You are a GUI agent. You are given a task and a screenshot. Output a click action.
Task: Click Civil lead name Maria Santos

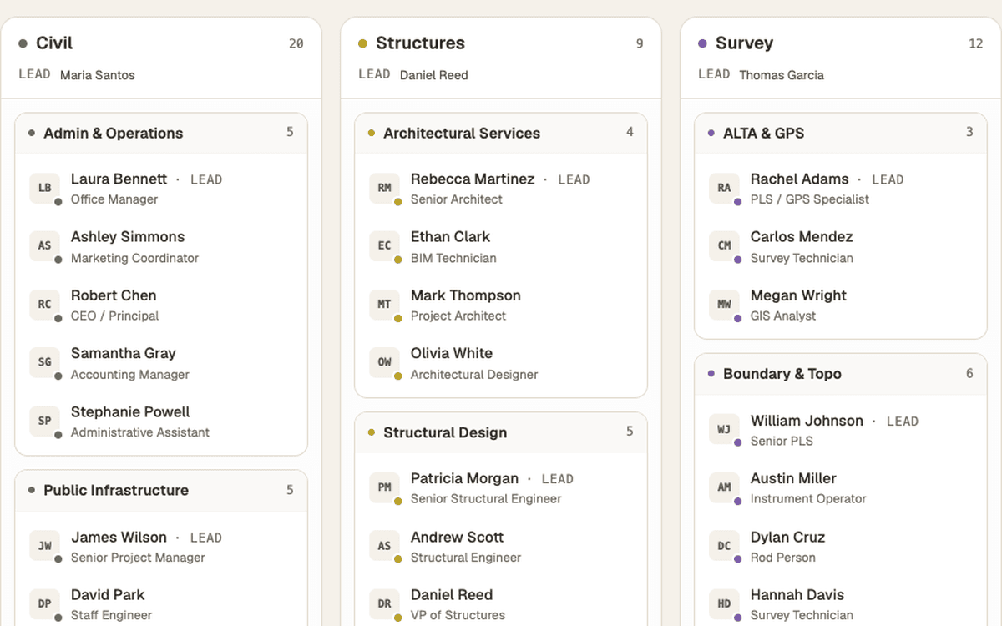[98, 75]
